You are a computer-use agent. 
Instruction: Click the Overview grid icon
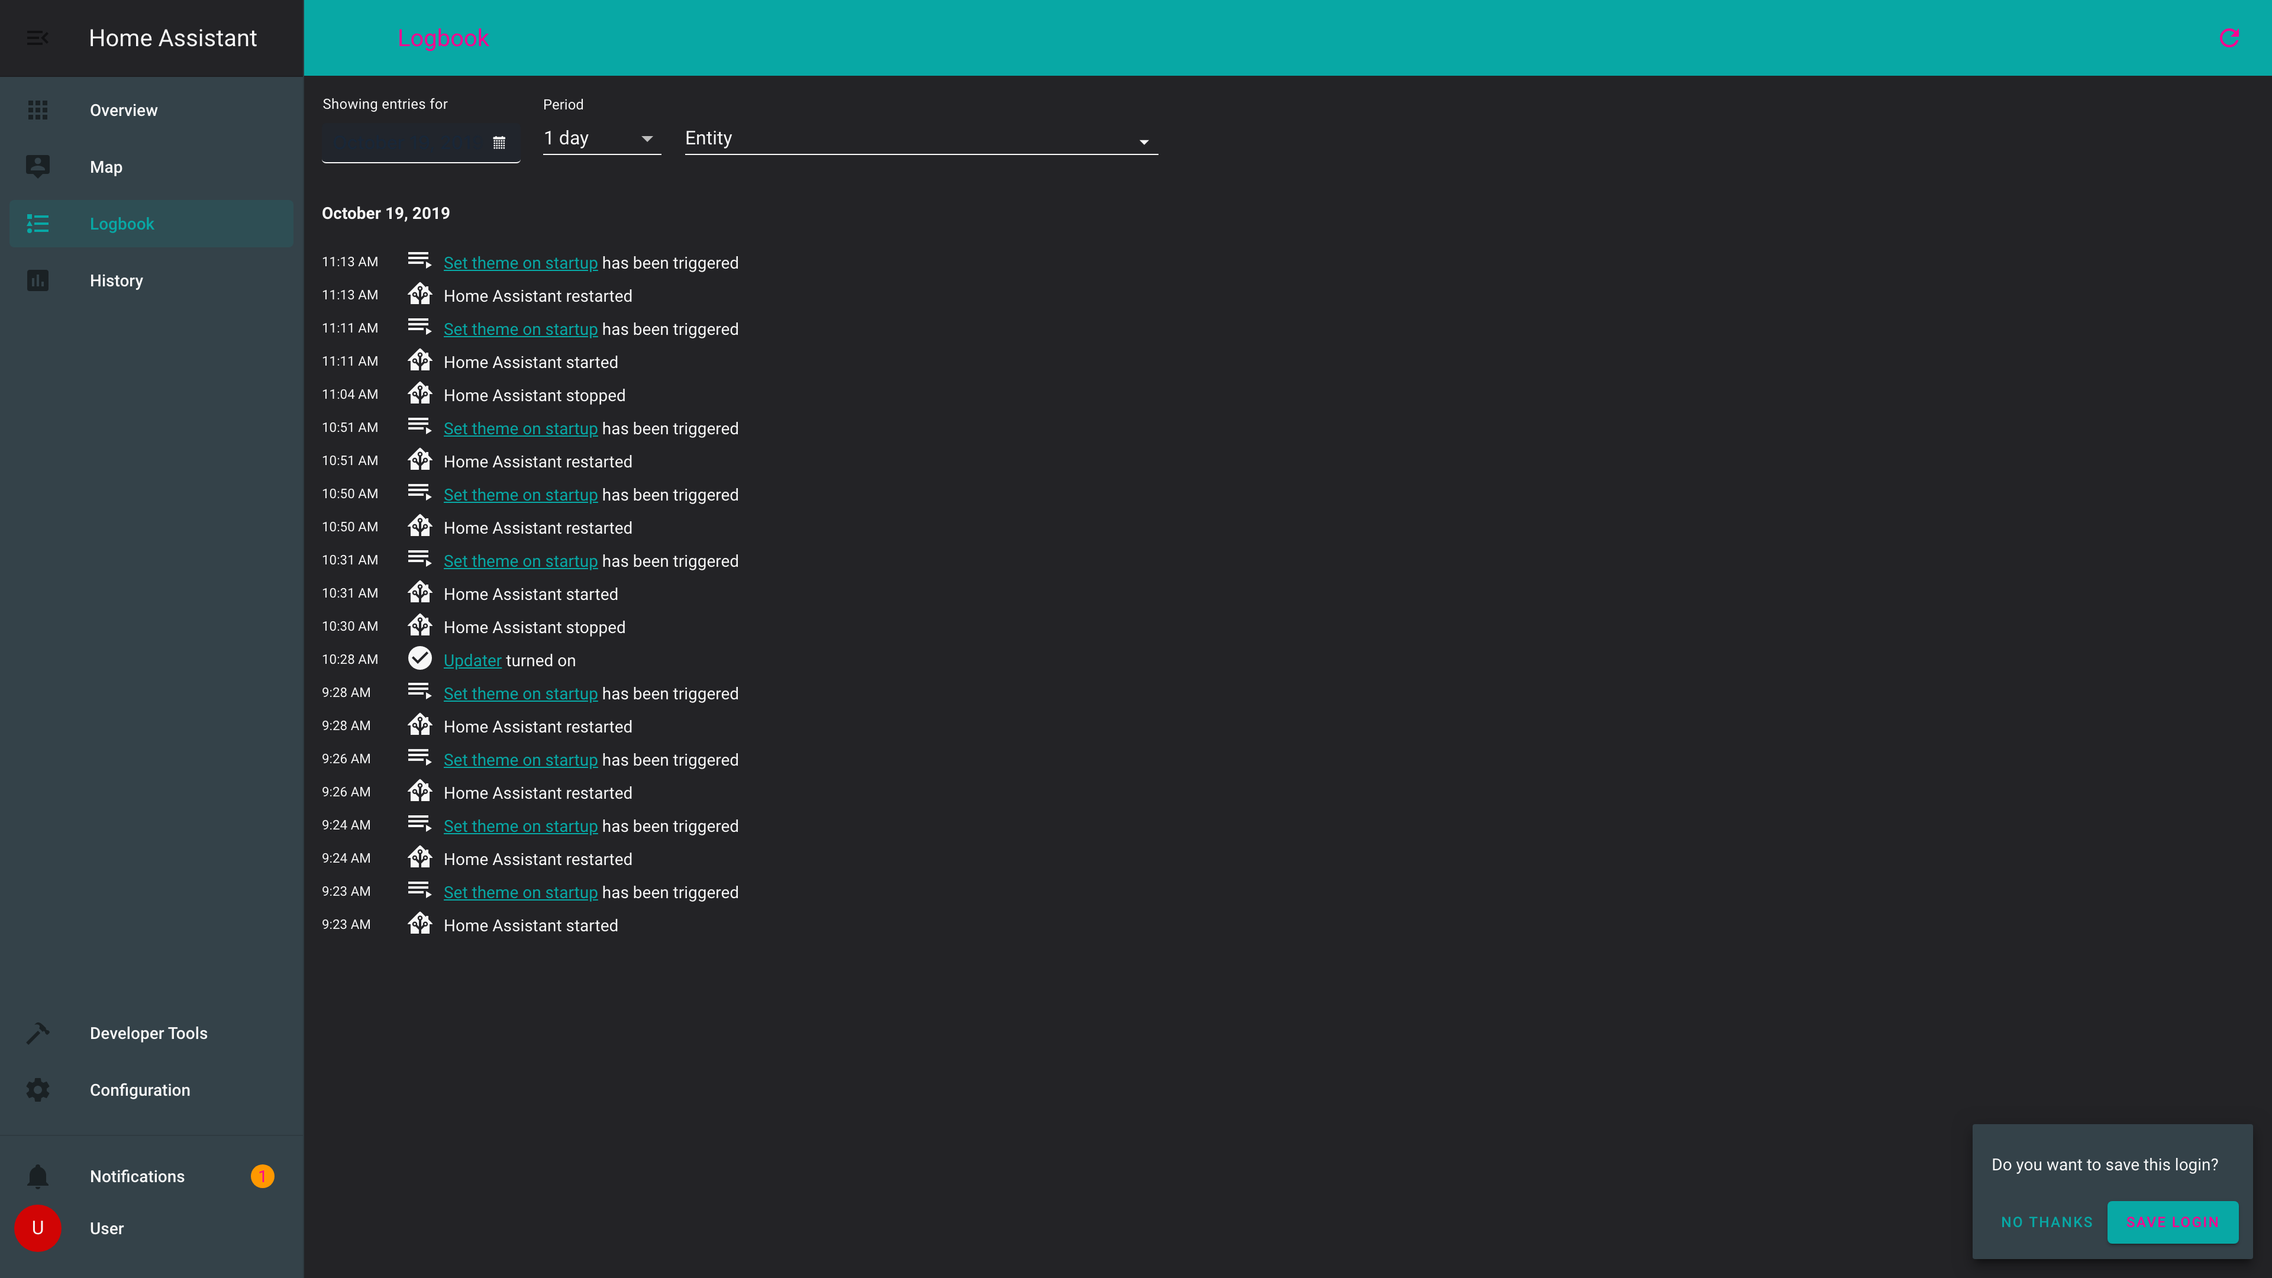(37, 110)
